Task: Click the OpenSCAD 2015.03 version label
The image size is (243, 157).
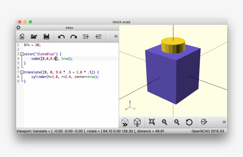Action: 208,131
